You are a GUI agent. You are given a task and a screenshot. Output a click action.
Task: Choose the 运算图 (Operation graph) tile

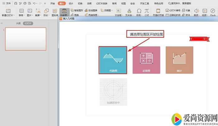[x=146, y=60]
